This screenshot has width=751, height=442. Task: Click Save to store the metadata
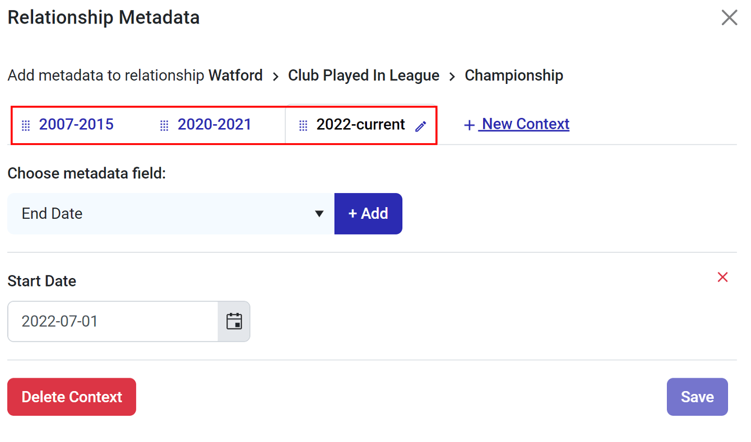pyautogui.click(x=697, y=397)
